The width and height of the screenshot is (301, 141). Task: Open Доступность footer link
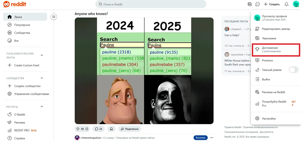[266, 132]
